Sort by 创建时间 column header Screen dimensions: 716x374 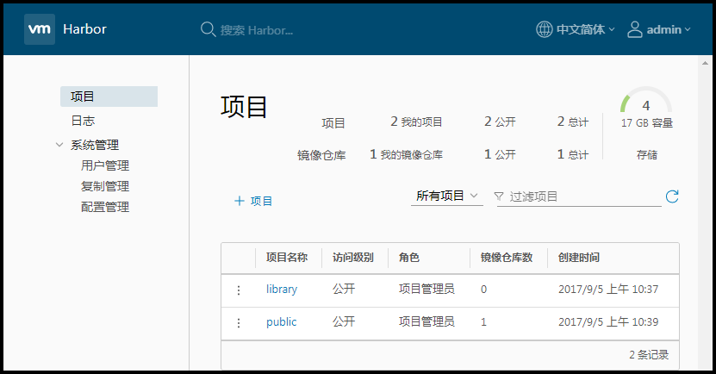pyautogui.click(x=578, y=258)
